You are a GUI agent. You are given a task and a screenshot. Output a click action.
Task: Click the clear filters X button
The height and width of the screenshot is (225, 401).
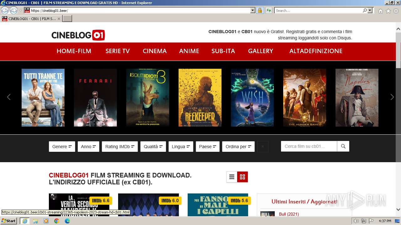coord(263,147)
